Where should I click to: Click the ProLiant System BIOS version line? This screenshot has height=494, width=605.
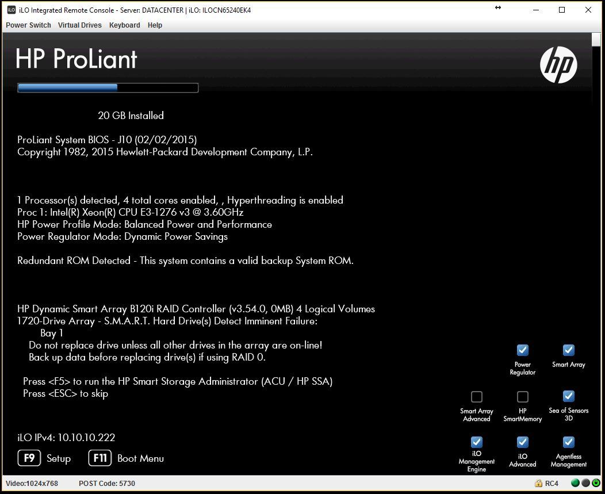(x=107, y=140)
